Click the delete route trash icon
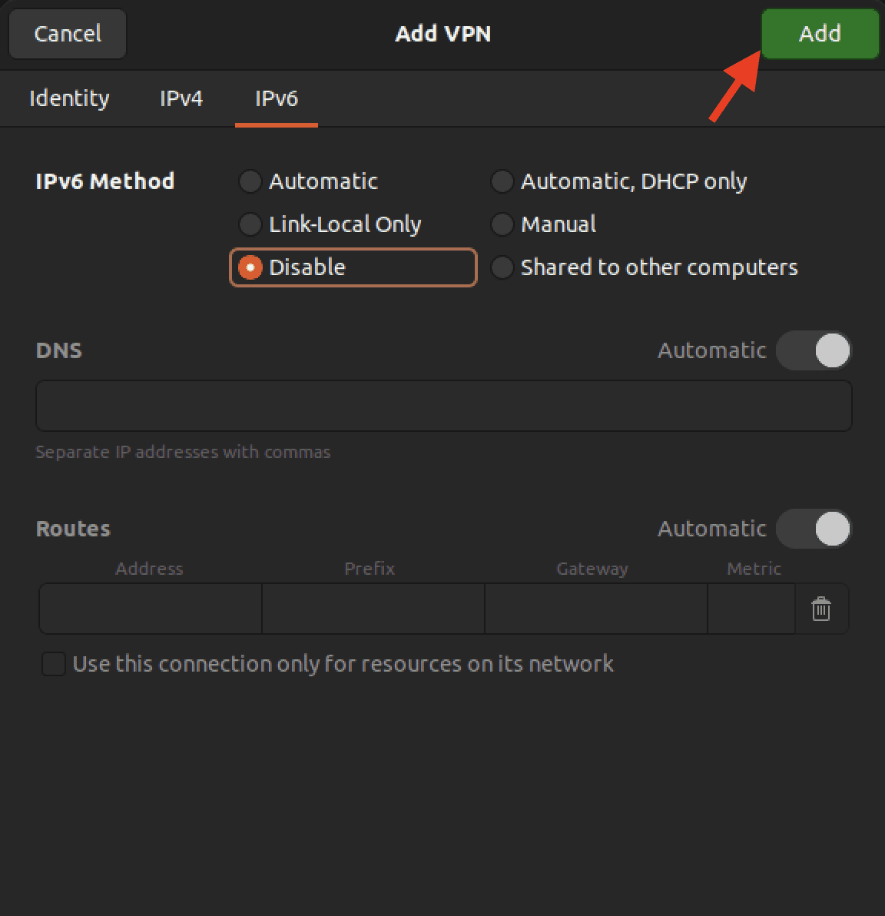 click(821, 609)
